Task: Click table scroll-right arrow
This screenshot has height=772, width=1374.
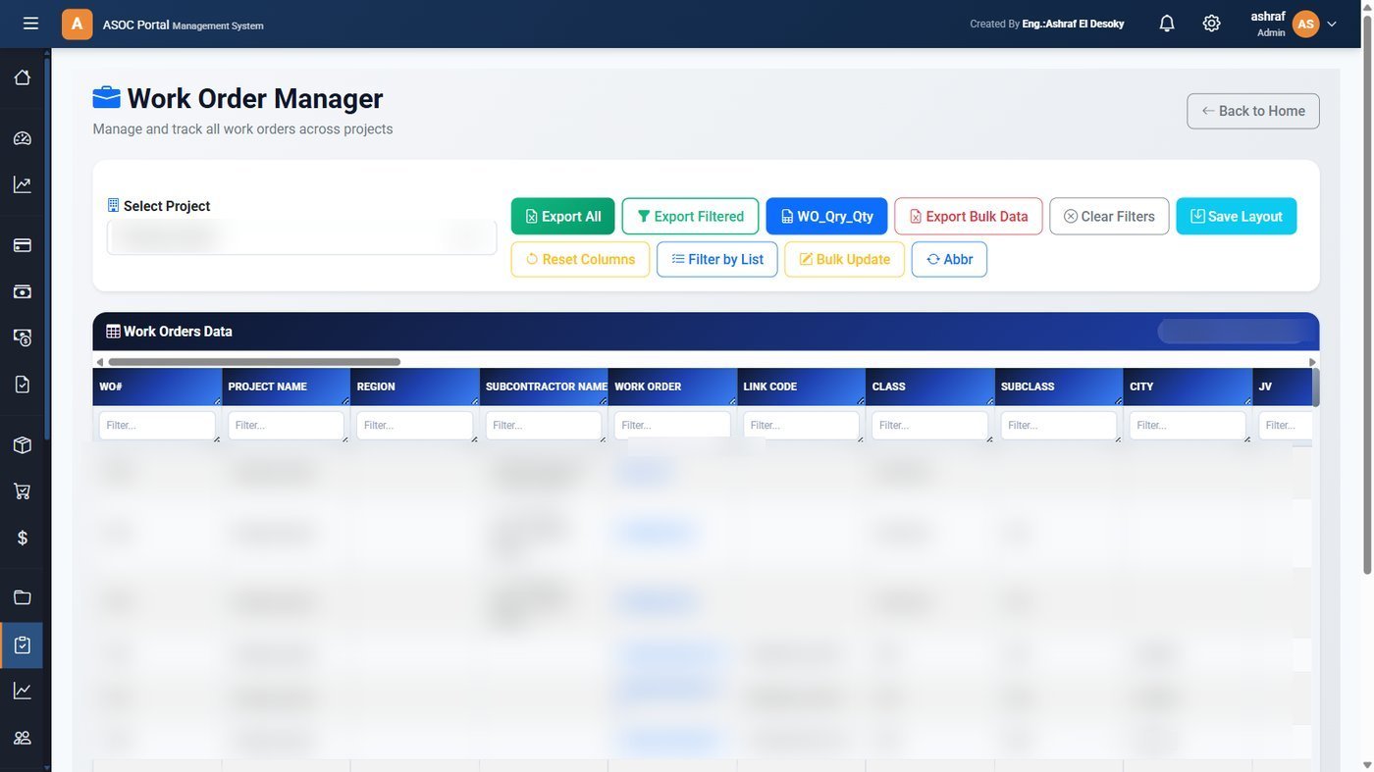Action: (x=1313, y=362)
